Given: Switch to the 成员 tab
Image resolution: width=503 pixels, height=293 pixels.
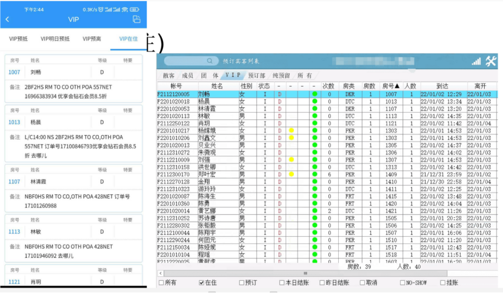Looking at the screenshot, I should tap(188, 76).
